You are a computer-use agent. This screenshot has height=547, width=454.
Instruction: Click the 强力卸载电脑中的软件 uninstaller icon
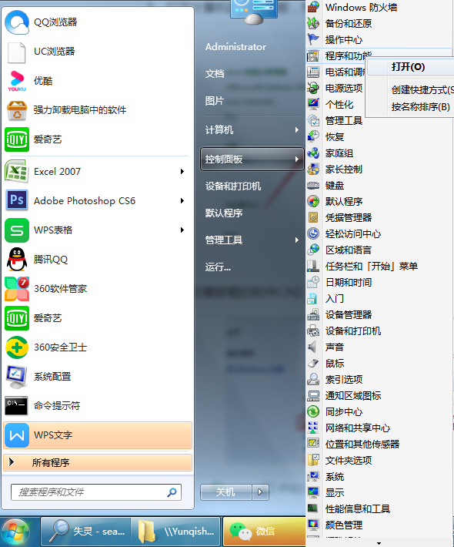17,110
